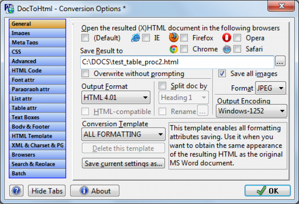The image size is (299, 204).
Task: Switch to the Images tab
Action: pos(37,33)
